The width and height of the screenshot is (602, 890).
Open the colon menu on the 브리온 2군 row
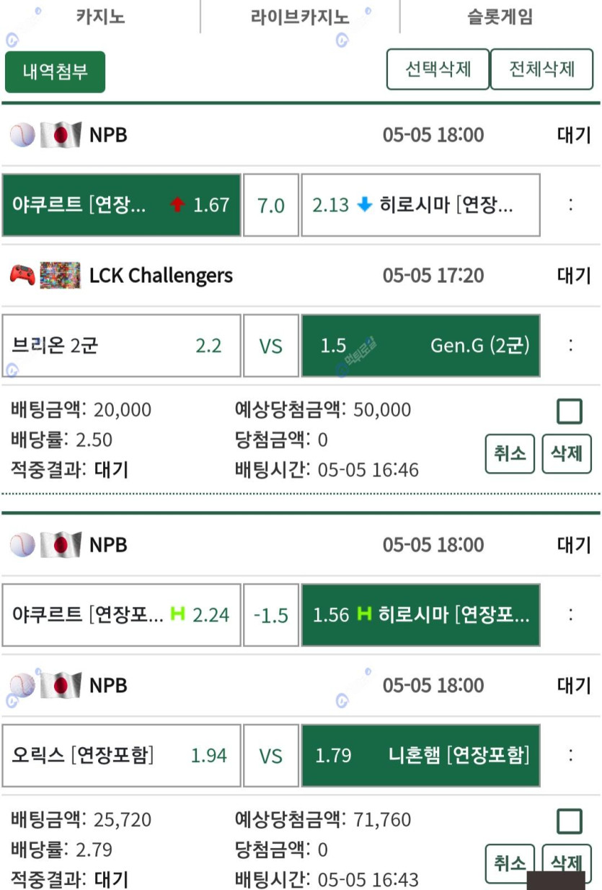tap(571, 345)
